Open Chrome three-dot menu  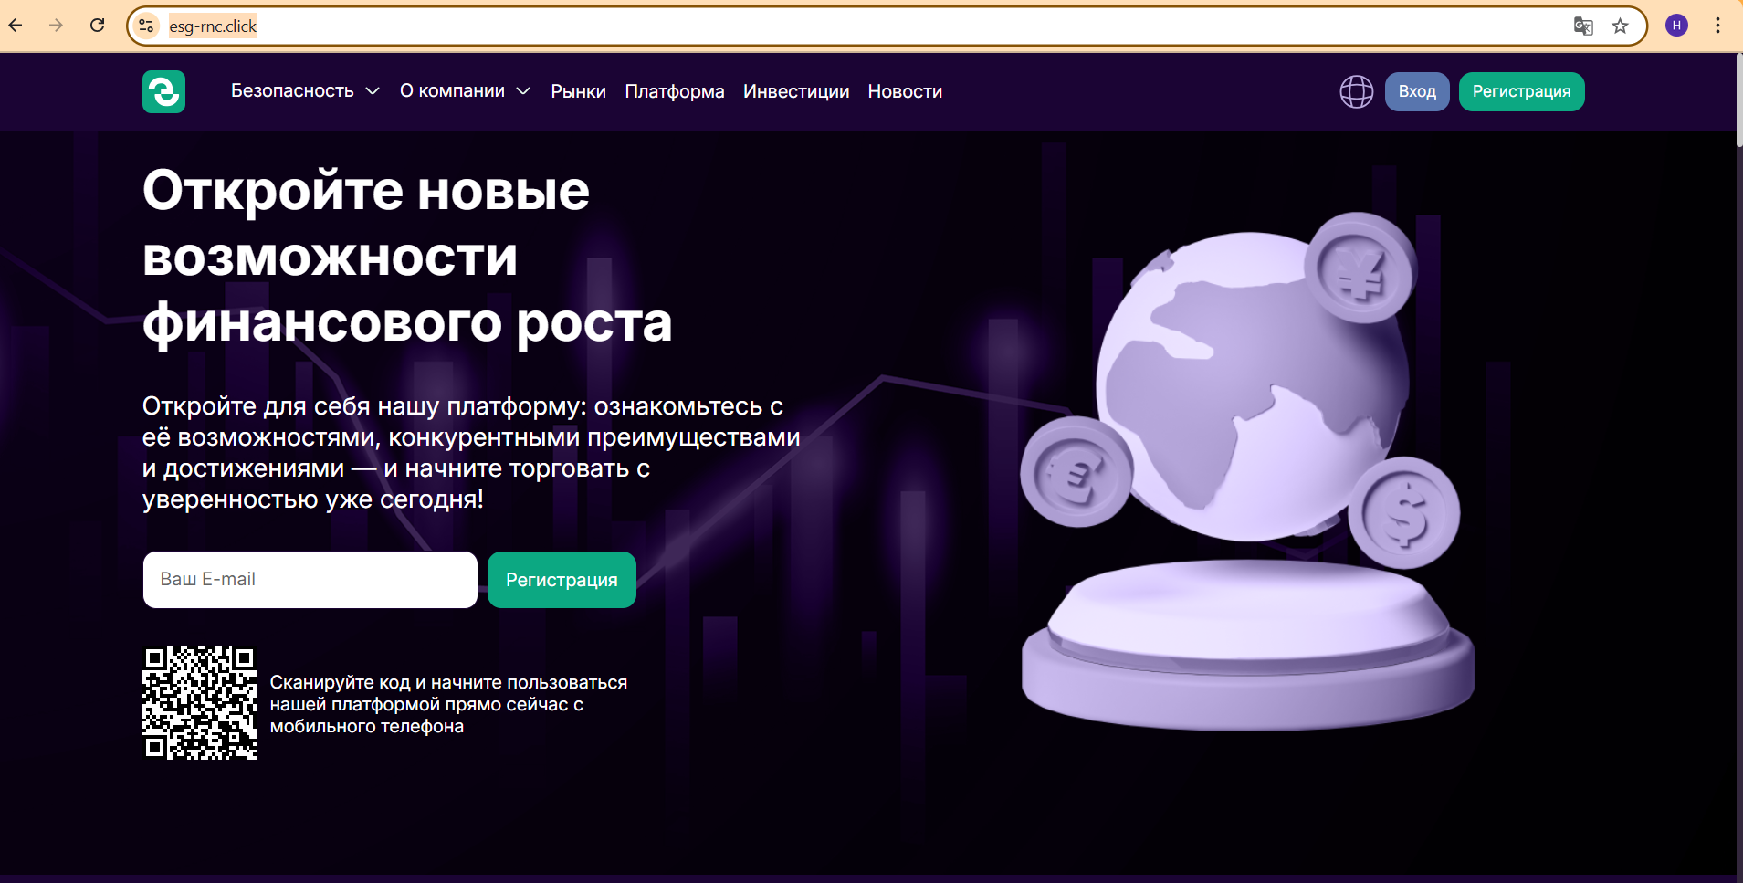point(1717,26)
